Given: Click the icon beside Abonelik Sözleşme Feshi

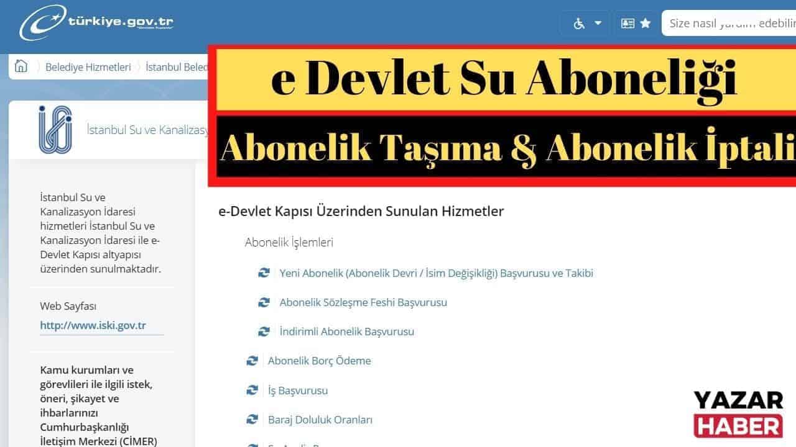Looking at the screenshot, I should click(264, 302).
